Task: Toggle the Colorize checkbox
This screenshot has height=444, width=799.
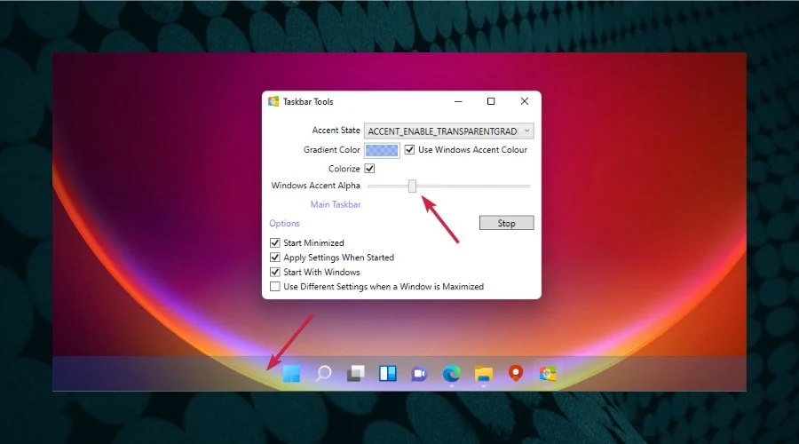Action: [x=369, y=168]
